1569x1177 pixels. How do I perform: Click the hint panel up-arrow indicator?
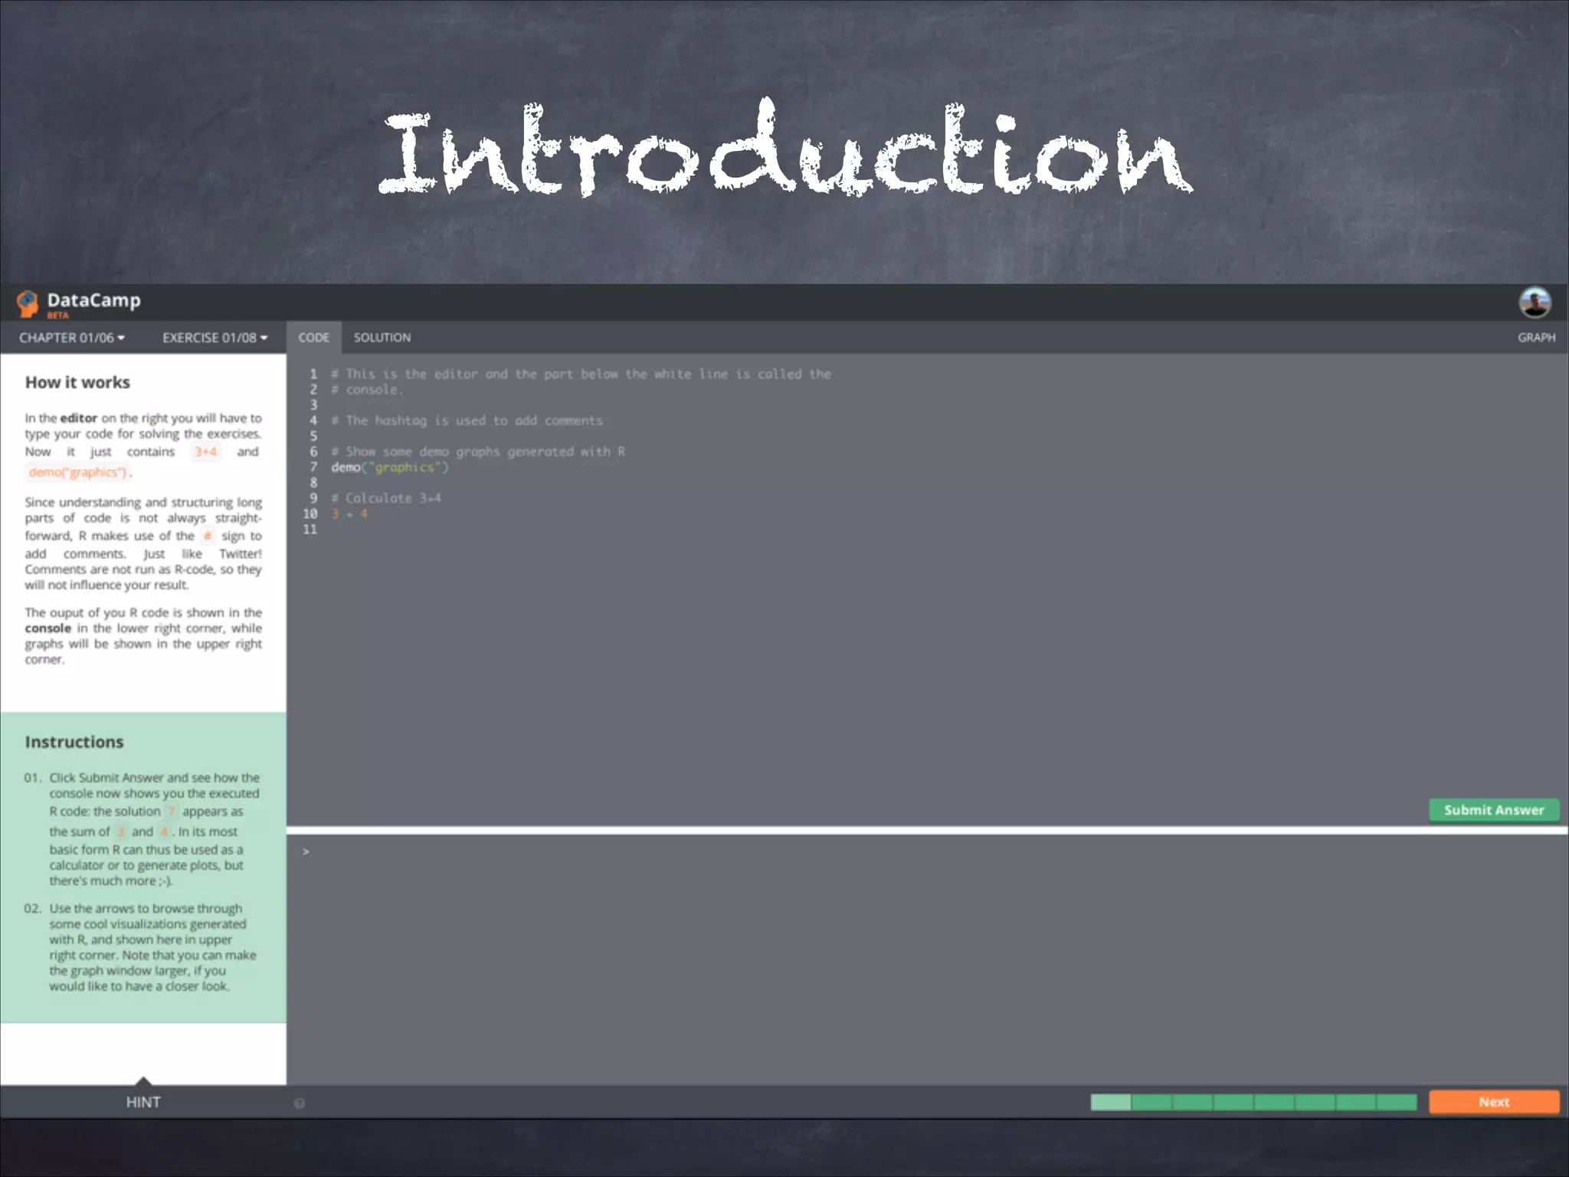point(143,1080)
